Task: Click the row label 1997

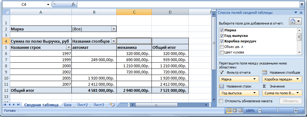Action: [41, 53]
